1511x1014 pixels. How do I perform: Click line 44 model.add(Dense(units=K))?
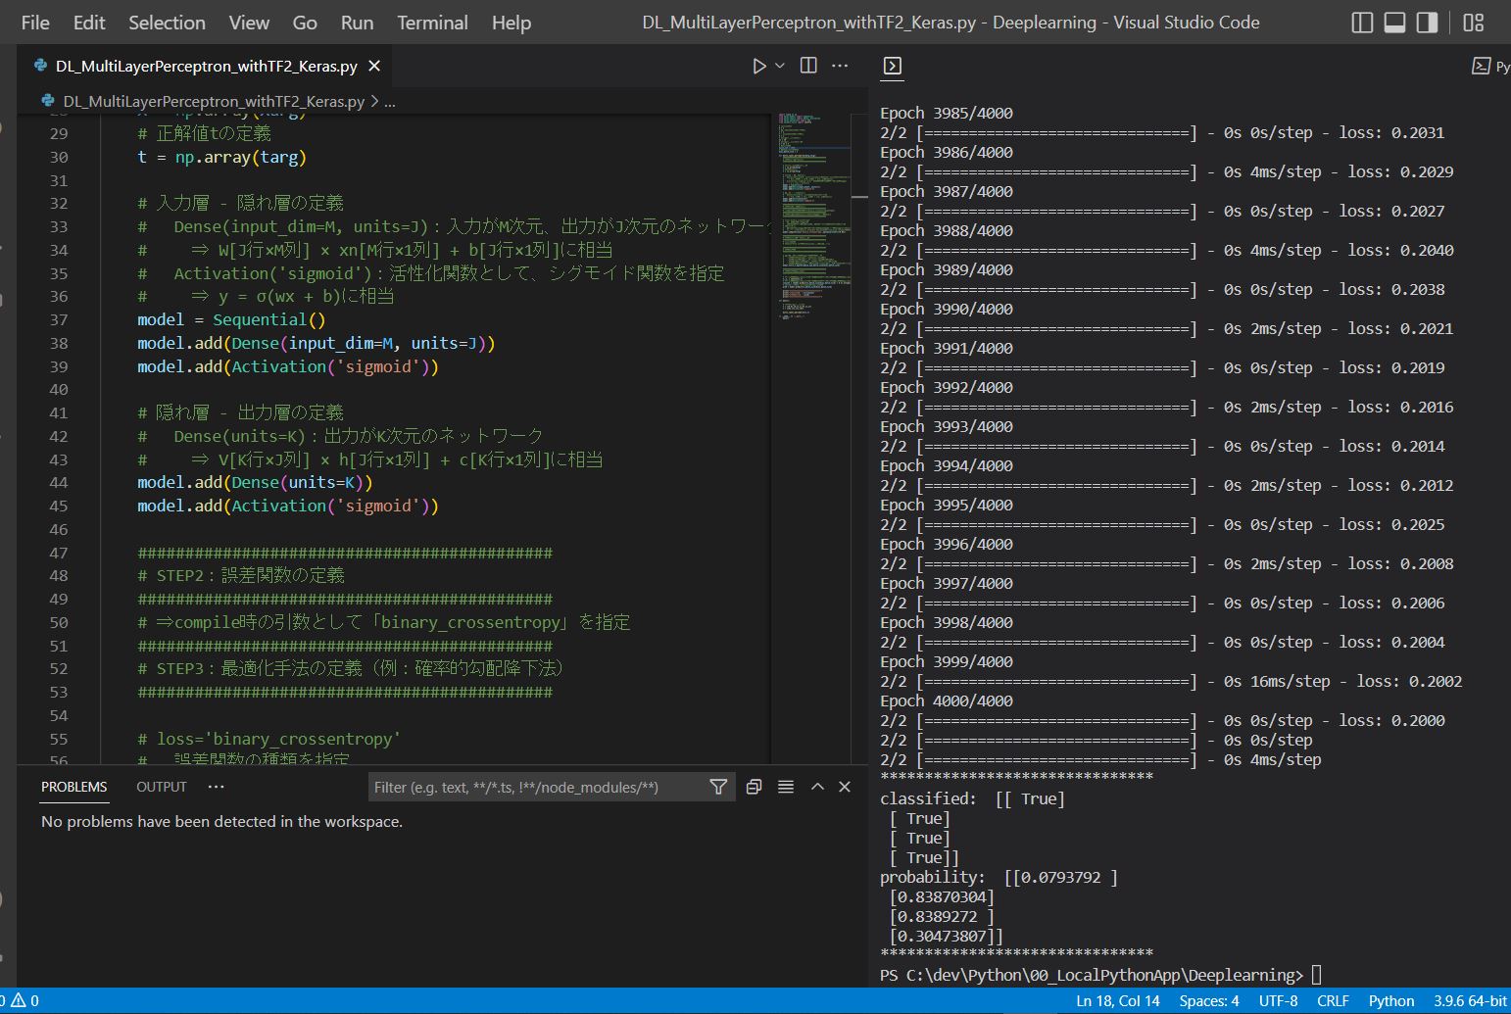click(x=255, y=482)
